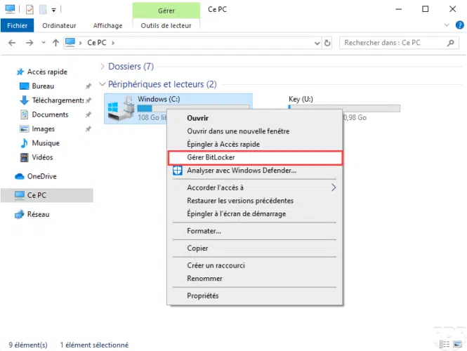Click the Properties quick access icon with checkmark
Screen dimensions: 467x351
[29, 10]
